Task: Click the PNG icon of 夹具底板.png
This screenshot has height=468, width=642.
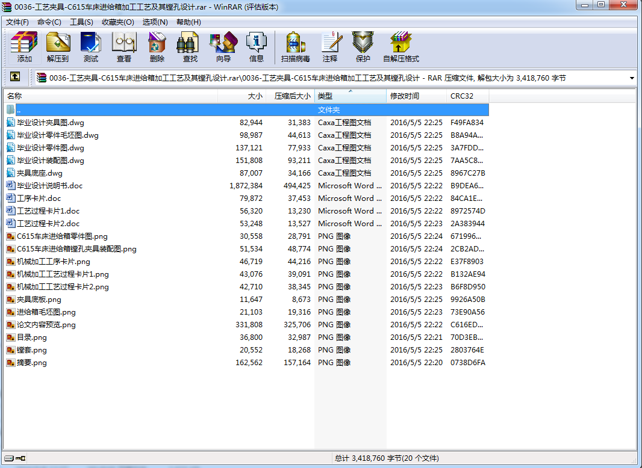Action: coord(11,299)
